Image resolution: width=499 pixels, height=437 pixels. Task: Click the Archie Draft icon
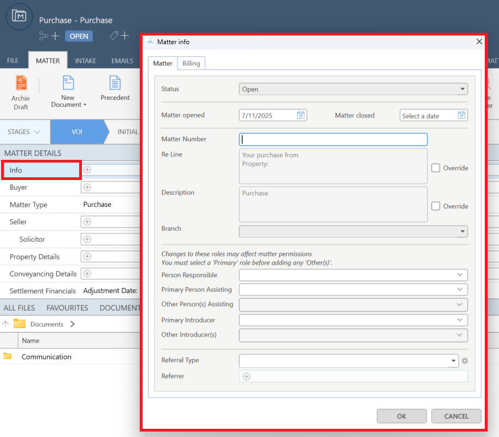[x=21, y=83]
